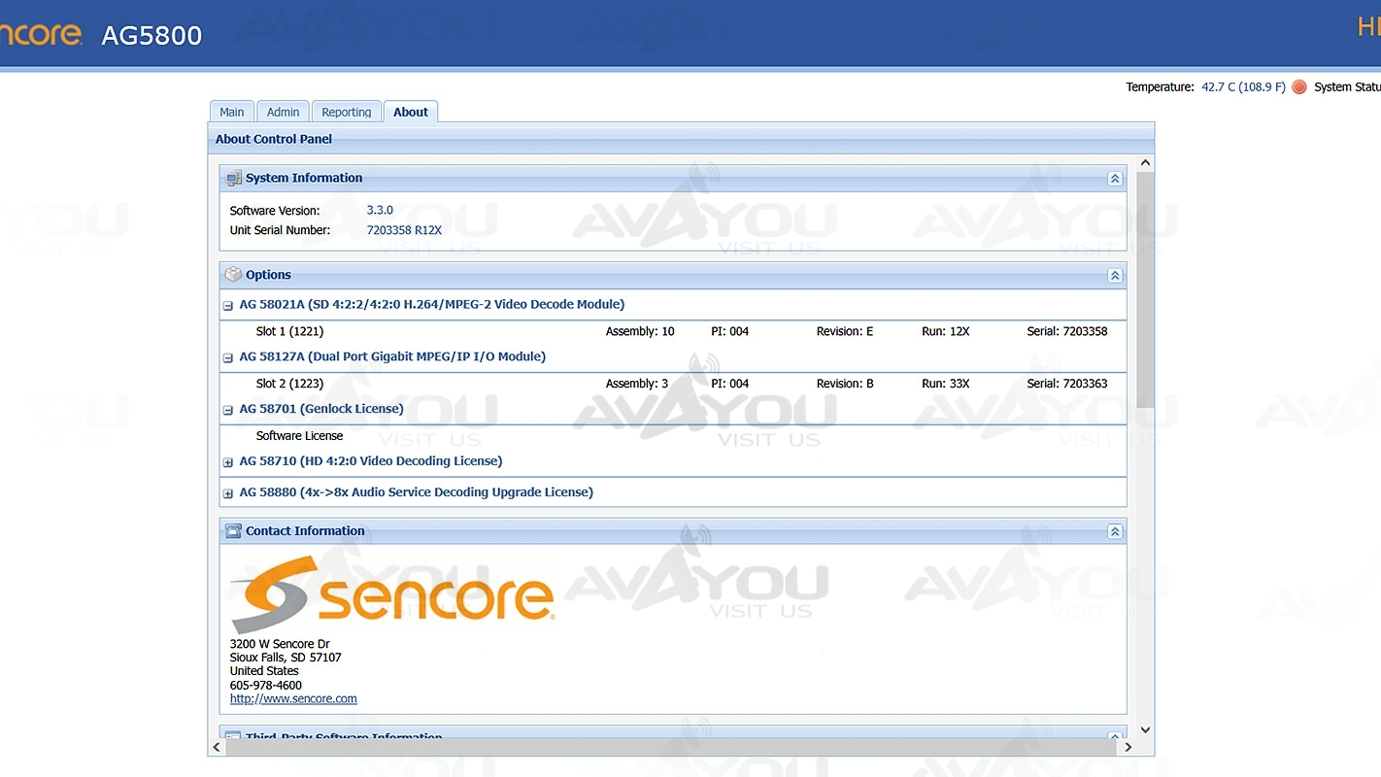Click the scroll up arrow of the panel
1381x777 pixels.
pos(1145,163)
